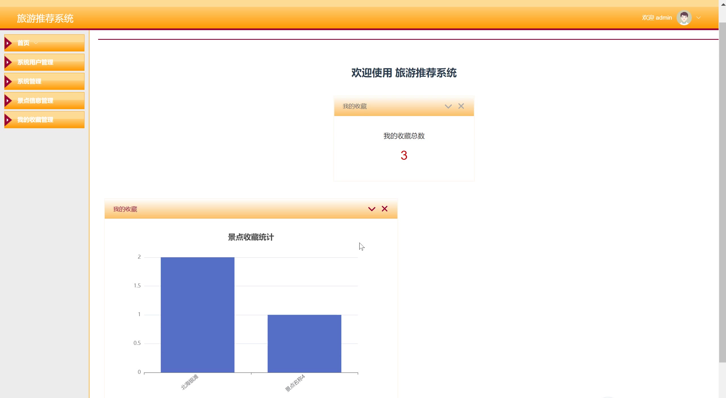Close the 我的收藏 total count card
This screenshot has width=726, height=398.
tap(461, 106)
